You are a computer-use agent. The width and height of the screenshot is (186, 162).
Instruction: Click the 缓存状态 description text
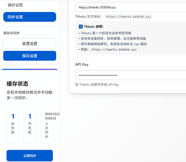(30, 95)
